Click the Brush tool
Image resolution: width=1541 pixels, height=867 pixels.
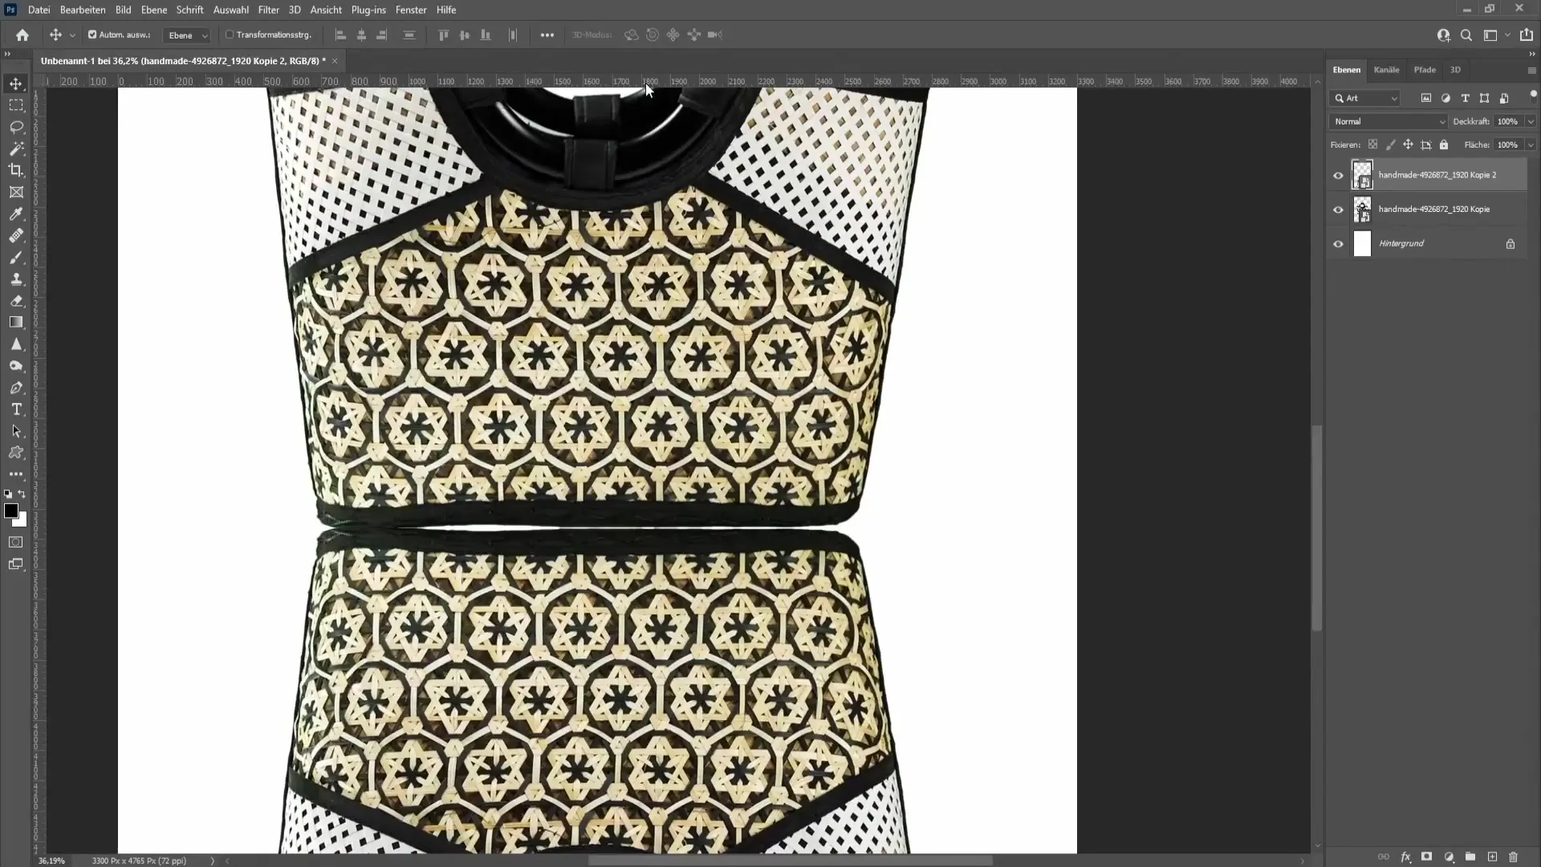16,257
